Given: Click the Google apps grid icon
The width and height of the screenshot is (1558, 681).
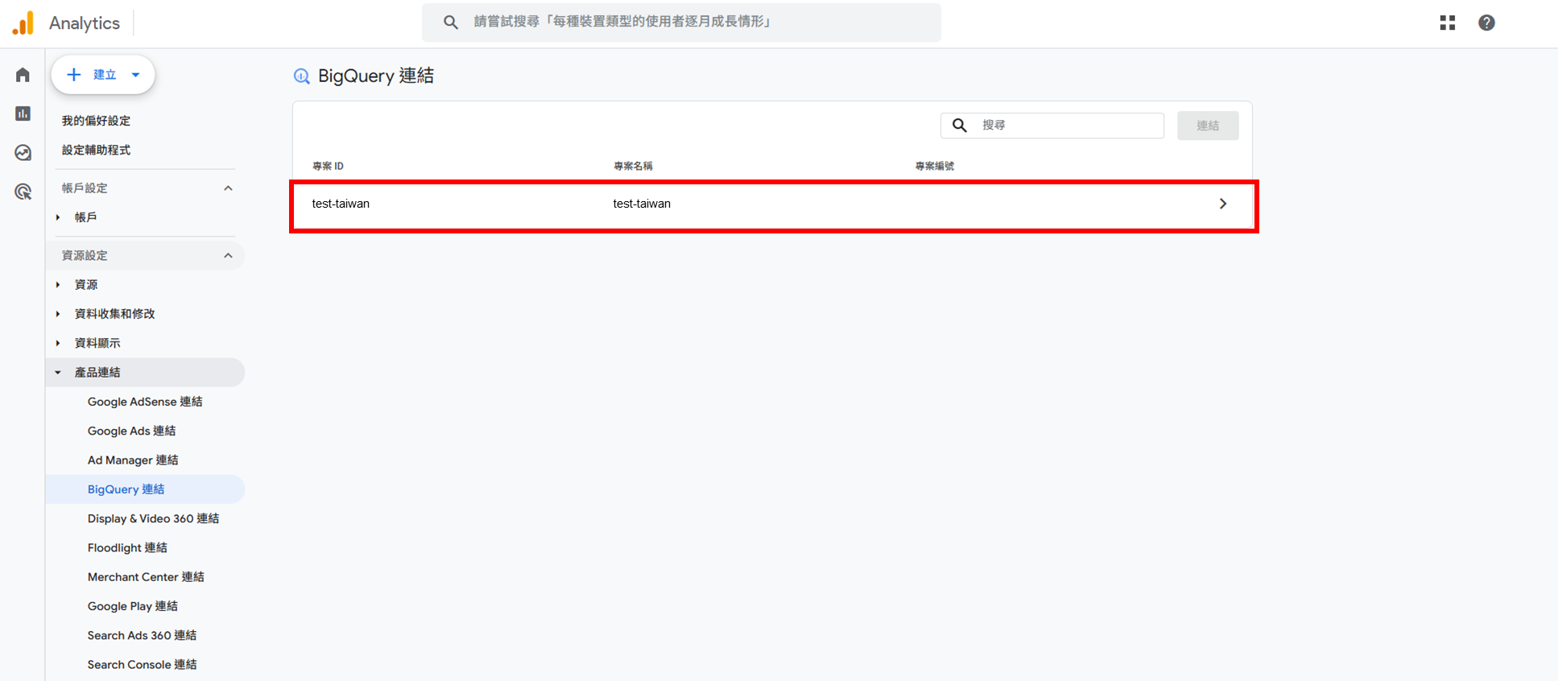Looking at the screenshot, I should tap(1447, 23).
